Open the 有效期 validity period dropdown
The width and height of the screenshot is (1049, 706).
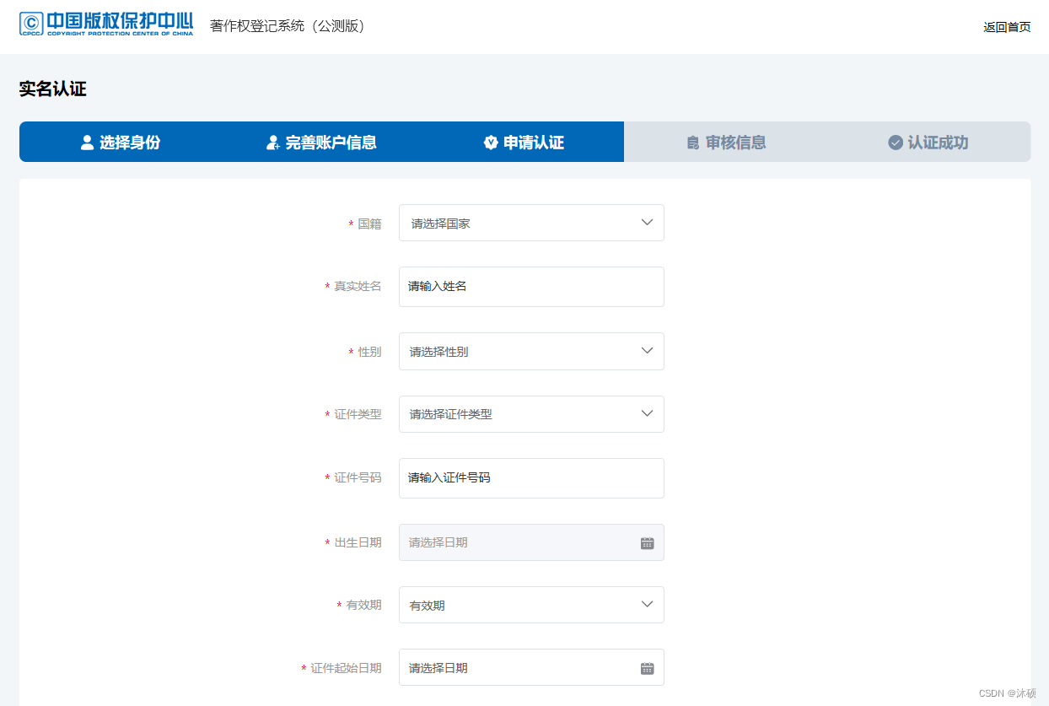point(531,605)
